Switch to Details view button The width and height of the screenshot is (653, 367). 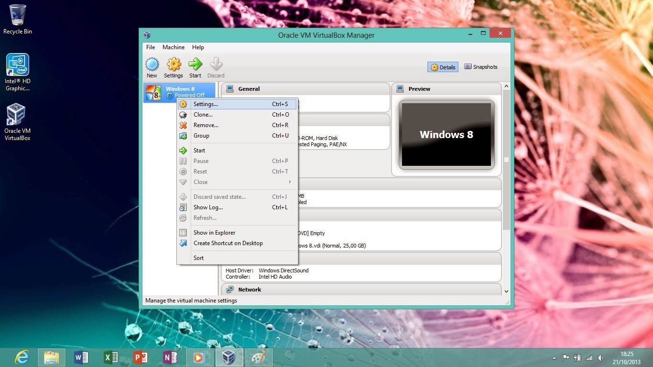(x=443, y=67)
